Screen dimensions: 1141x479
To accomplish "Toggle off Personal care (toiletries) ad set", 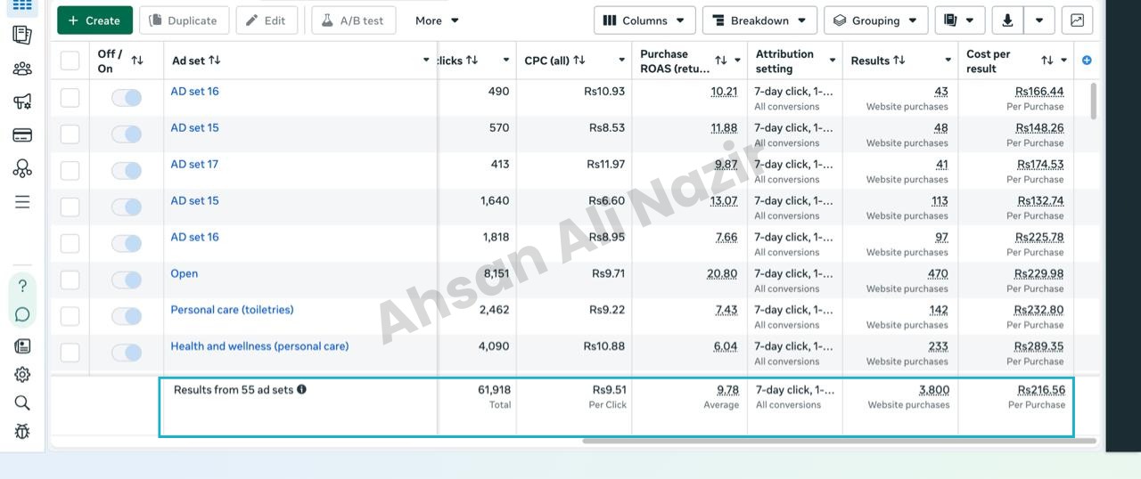I will pyautogui.click(x=127, y=316).
